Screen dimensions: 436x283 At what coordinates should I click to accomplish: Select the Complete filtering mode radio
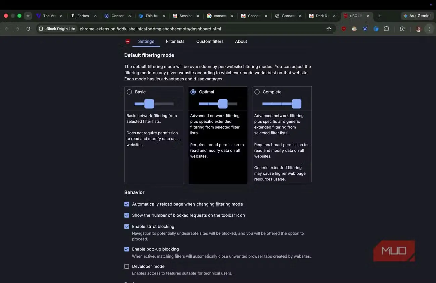point(257,92)
